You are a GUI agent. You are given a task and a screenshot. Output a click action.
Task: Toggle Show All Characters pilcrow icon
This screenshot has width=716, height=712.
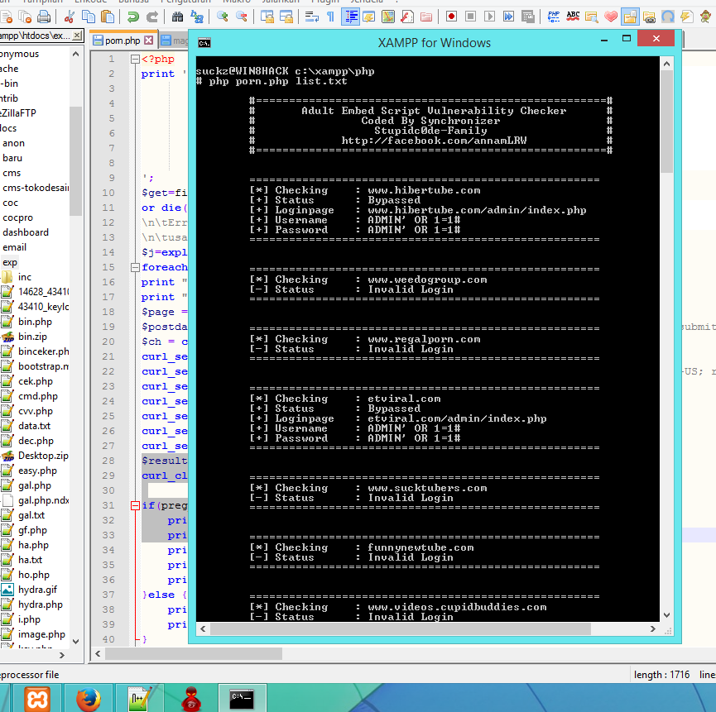[x=330, y=17]
